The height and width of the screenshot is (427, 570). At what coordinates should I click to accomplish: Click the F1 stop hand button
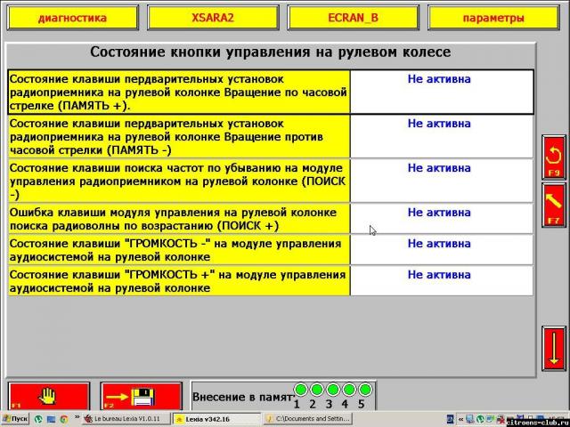(49, 396)
